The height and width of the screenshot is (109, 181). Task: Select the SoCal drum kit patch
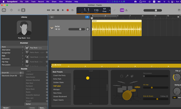(x=36, y=104)
